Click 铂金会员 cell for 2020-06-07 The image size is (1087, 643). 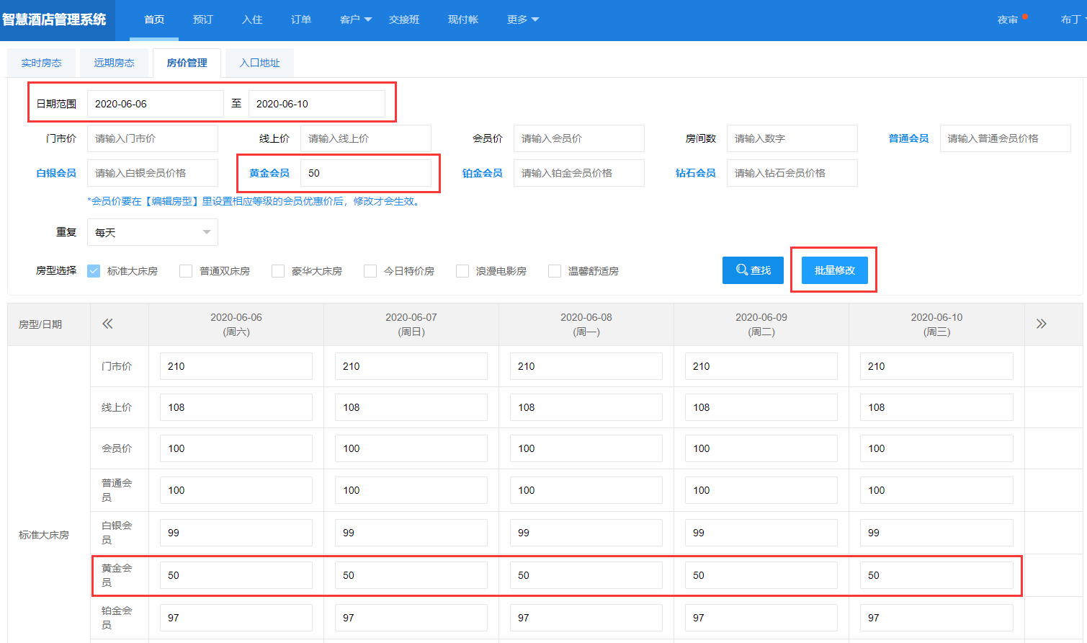(411, 618)
